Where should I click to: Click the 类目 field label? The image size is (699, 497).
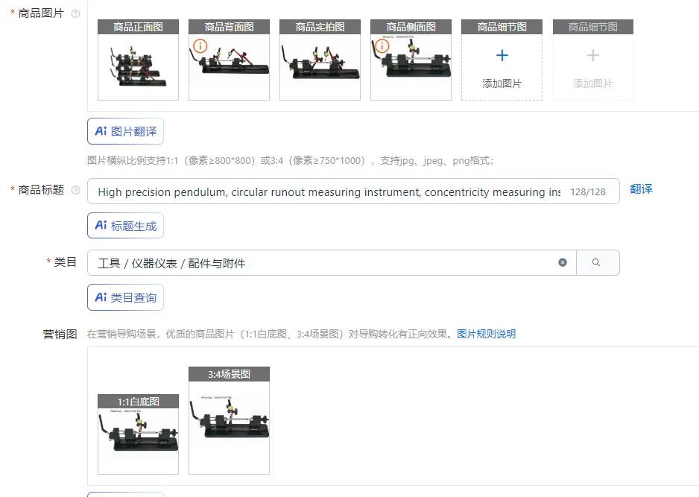tap(65, 262)
